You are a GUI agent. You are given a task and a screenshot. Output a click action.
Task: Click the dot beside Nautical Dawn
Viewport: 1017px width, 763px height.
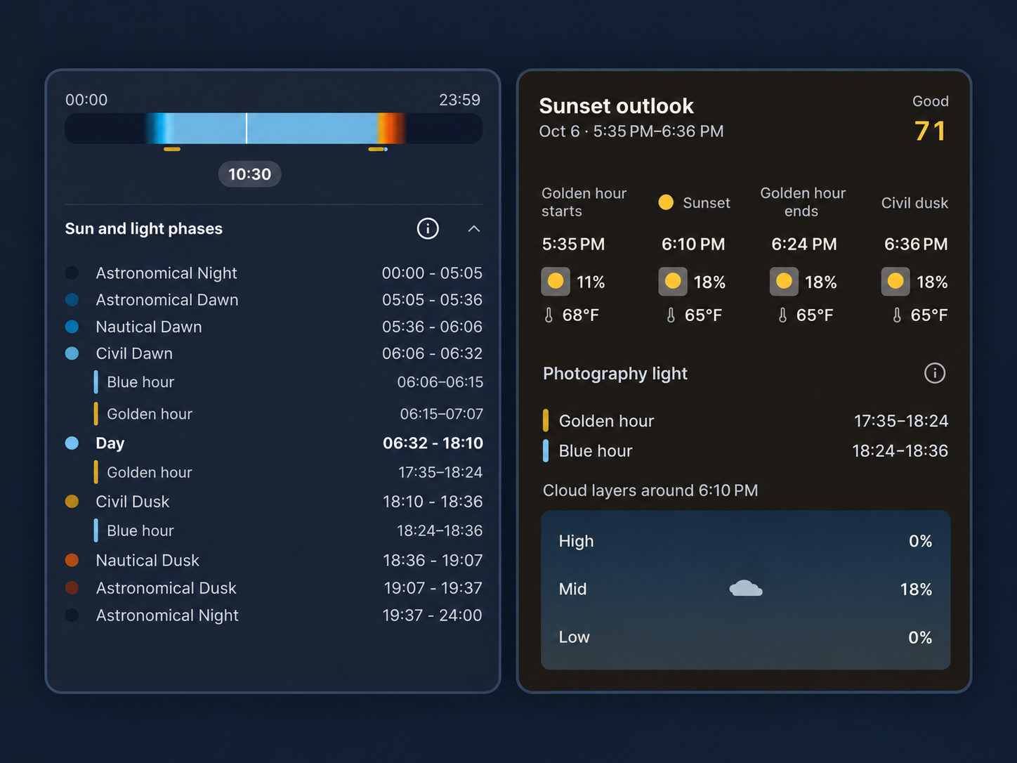pos(72,327)
